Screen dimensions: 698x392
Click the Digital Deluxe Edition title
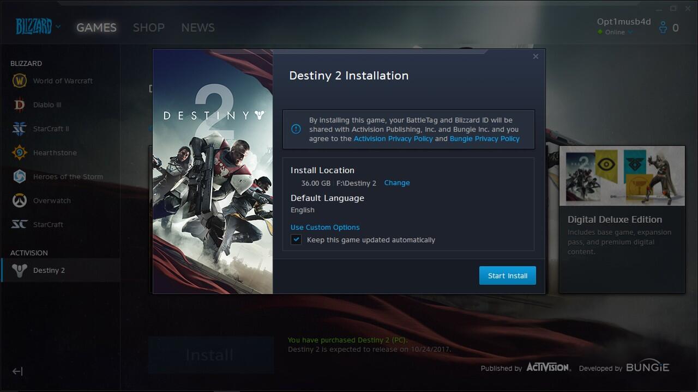[615, 219]
